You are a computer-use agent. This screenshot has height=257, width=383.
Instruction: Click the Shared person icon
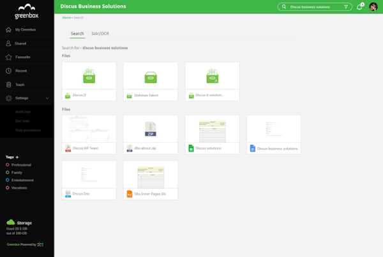tap(8, 43)
